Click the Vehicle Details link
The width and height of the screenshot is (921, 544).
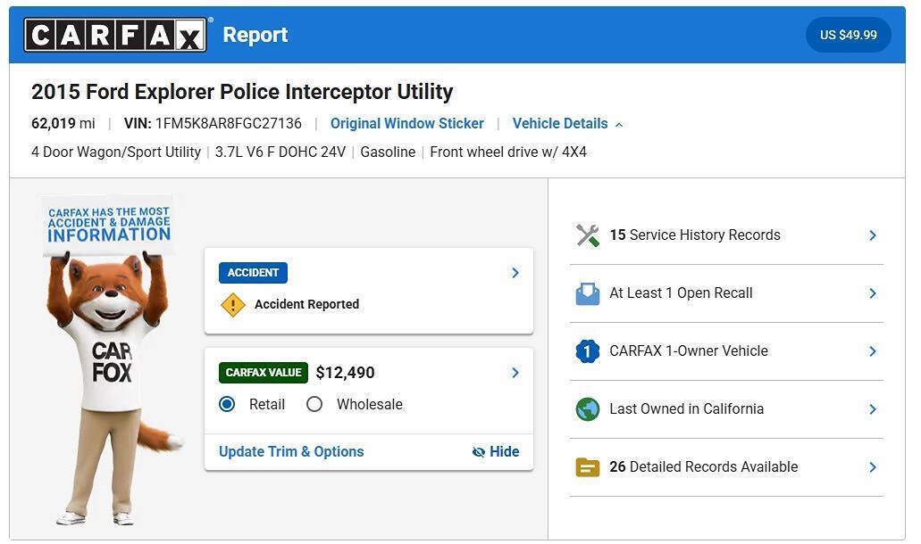pyautogui.click(x=560, y=124)
